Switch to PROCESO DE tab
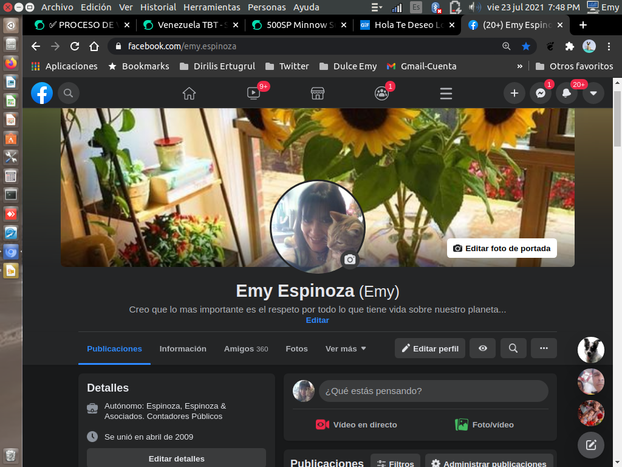This screenshot has height=467, width=622. tap(82, 25)
